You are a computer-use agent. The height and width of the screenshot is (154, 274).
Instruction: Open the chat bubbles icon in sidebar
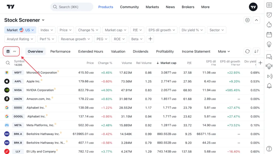coord(269,57)
